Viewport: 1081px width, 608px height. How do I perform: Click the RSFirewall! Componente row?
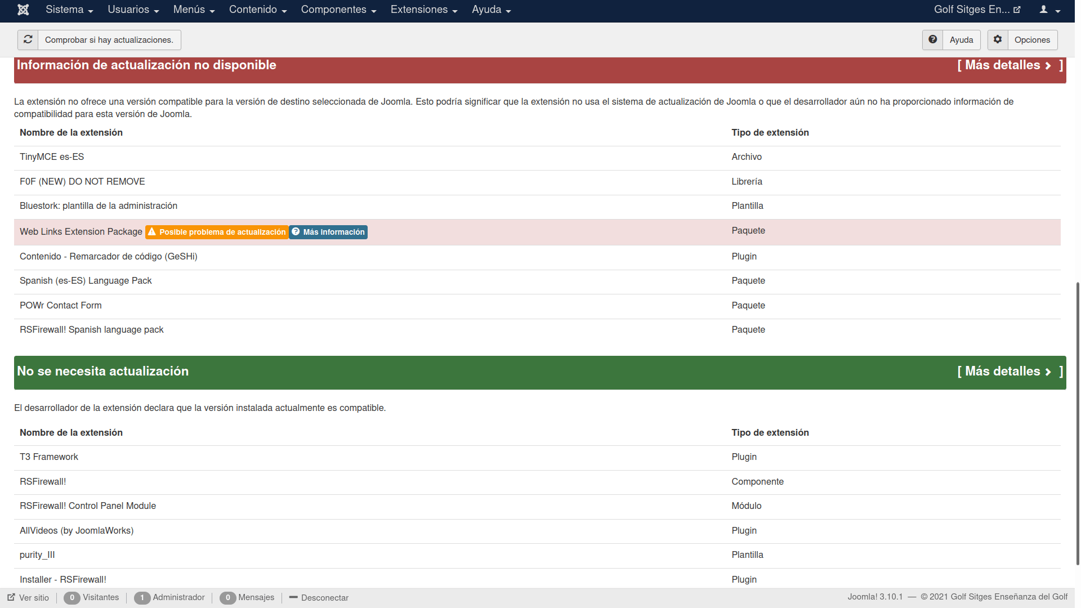[x=537, y=482]
